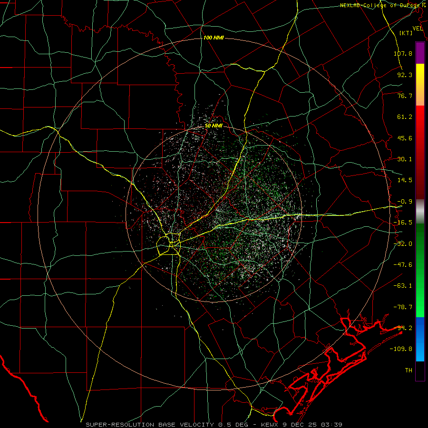Click the -78.7 velocity scale value
The width and height of the screenshot is (428, 428).
[403, 307]
